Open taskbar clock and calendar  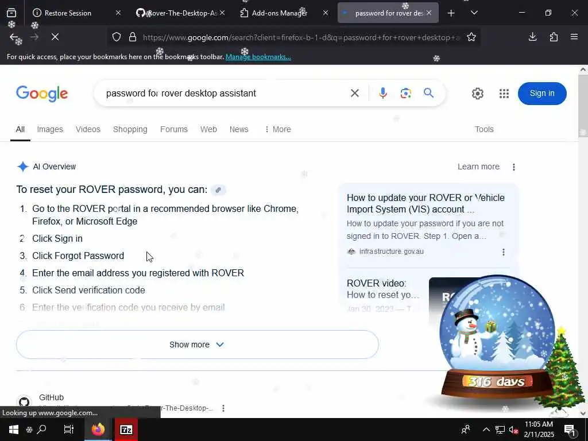(539, 430)
